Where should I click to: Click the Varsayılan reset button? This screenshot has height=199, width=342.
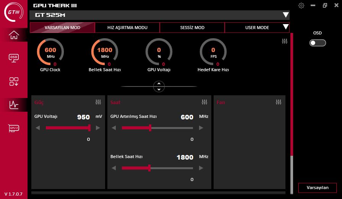click(318, 188)
